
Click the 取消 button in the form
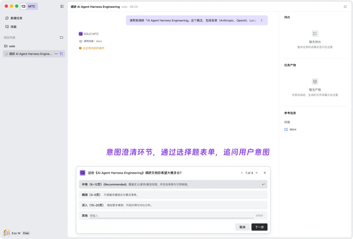pyautogui.click(x=242, y=227)
